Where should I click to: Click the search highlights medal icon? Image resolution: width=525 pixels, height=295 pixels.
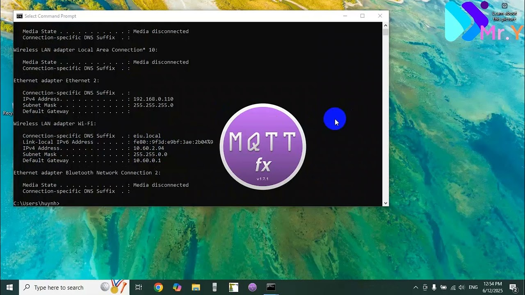point(114,287)
